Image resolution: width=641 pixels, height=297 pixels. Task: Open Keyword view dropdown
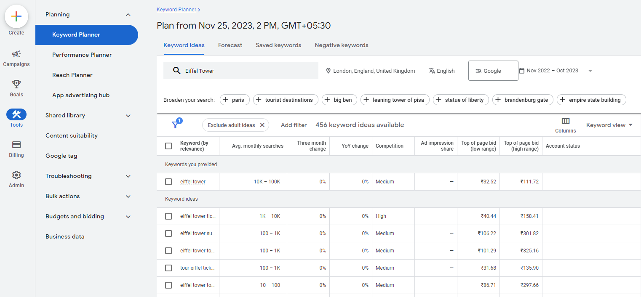(609, 125)
